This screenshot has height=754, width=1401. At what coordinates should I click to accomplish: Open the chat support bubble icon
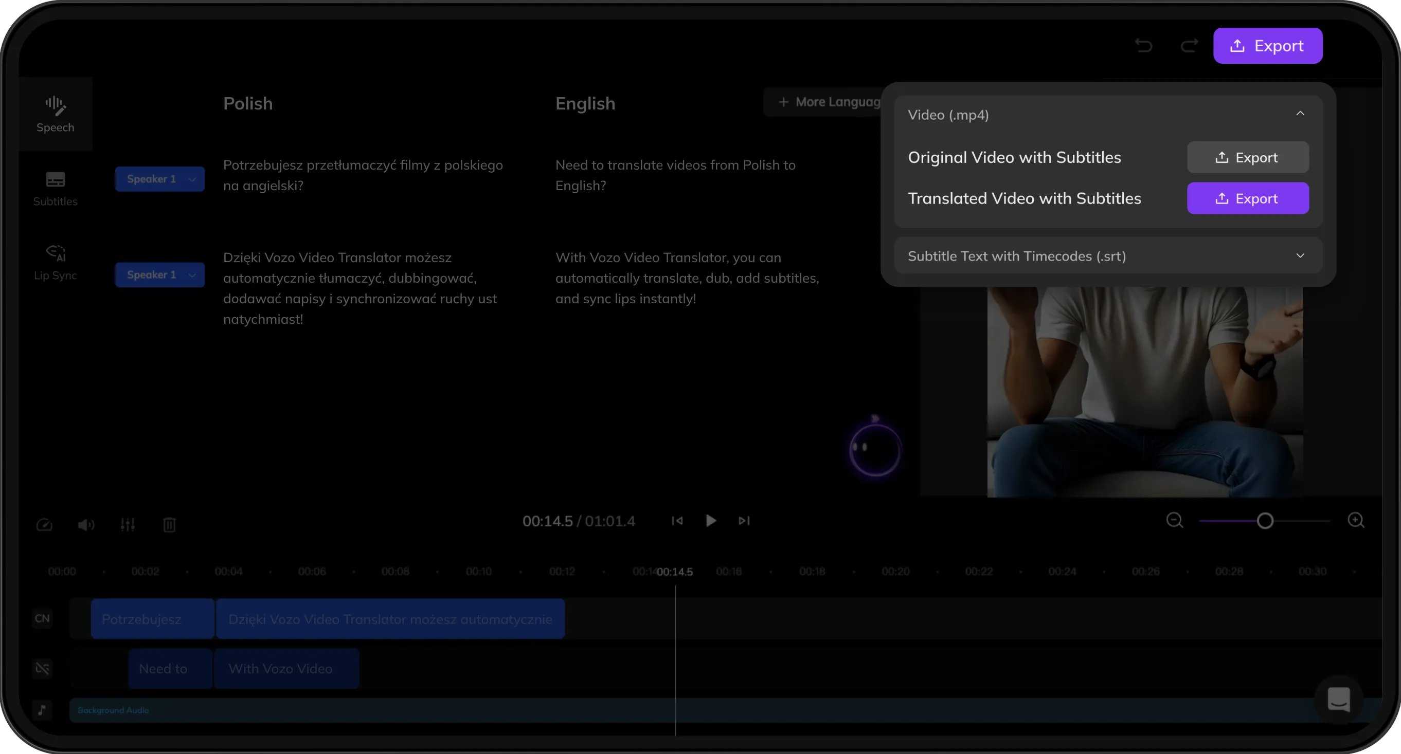point(1338,700)
